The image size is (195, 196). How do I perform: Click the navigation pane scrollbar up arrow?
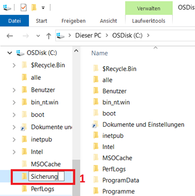coord(76,51)
